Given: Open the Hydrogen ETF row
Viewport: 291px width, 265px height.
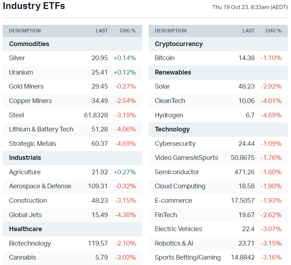Looking at the screenshot, I should tap(169, 115).
